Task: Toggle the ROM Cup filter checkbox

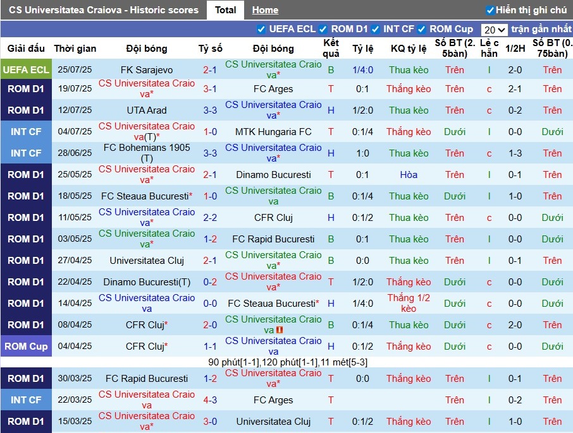Action: (422, 29)
